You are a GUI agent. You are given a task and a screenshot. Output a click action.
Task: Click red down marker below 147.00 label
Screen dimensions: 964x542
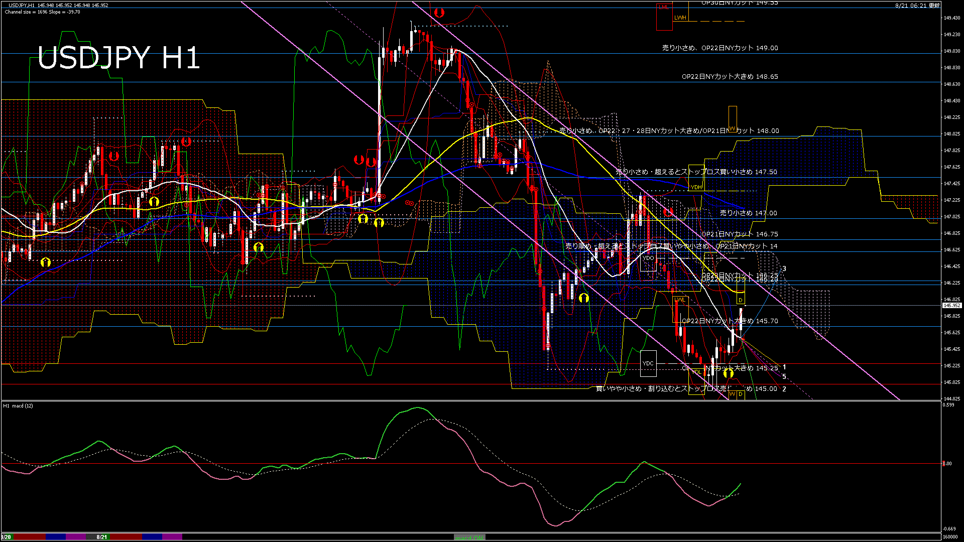668,212
